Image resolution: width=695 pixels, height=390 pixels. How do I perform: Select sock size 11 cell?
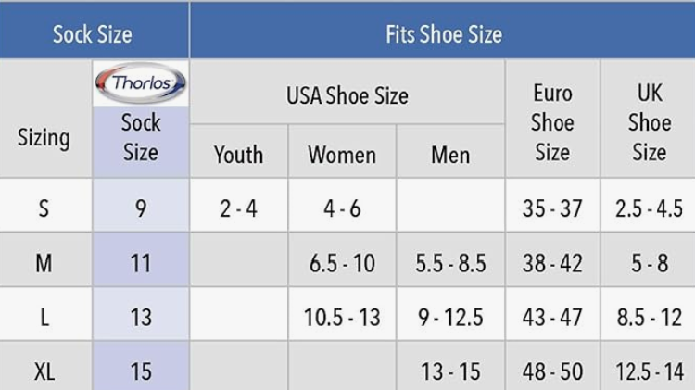[x=141, y=263]
